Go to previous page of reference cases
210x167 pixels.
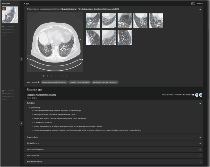(39, 76)
